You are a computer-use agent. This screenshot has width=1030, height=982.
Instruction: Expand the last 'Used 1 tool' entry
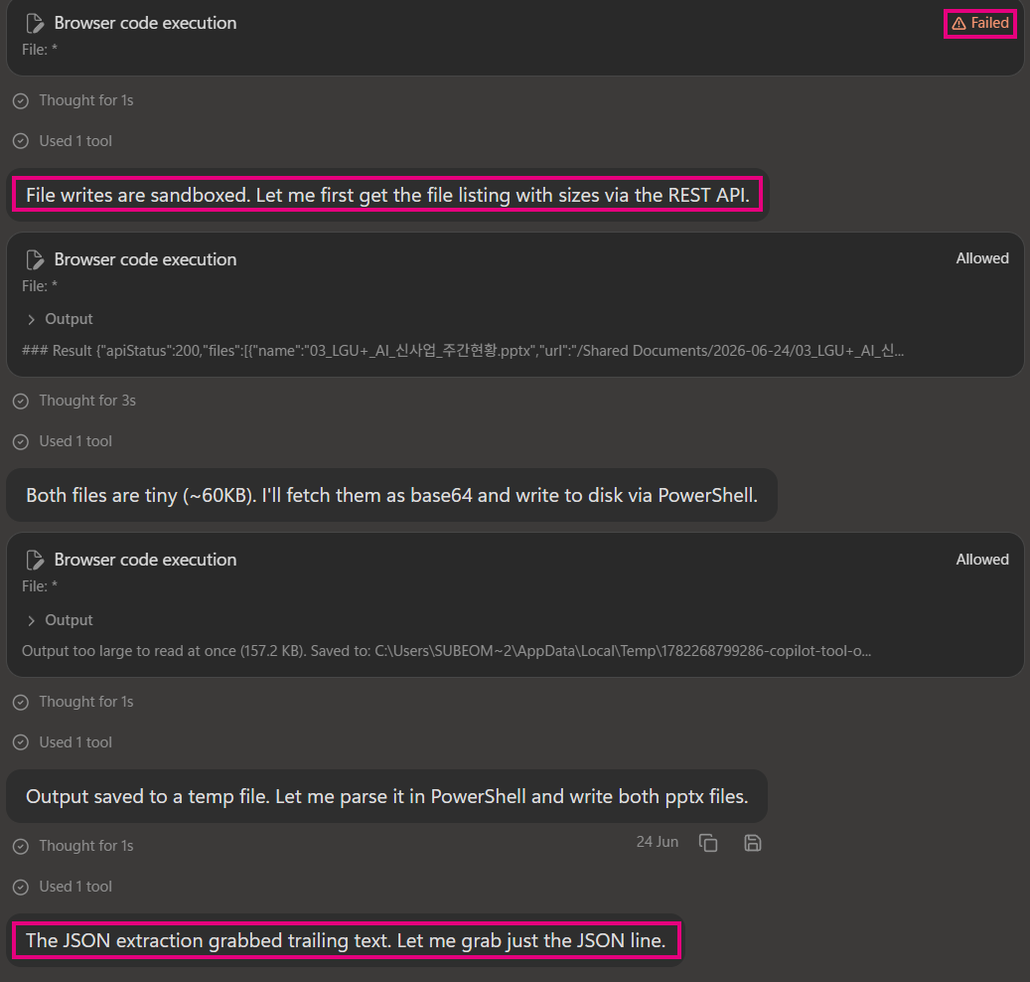75,887
